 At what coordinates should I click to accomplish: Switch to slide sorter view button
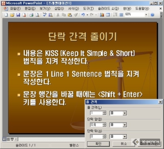coord(8,139)
